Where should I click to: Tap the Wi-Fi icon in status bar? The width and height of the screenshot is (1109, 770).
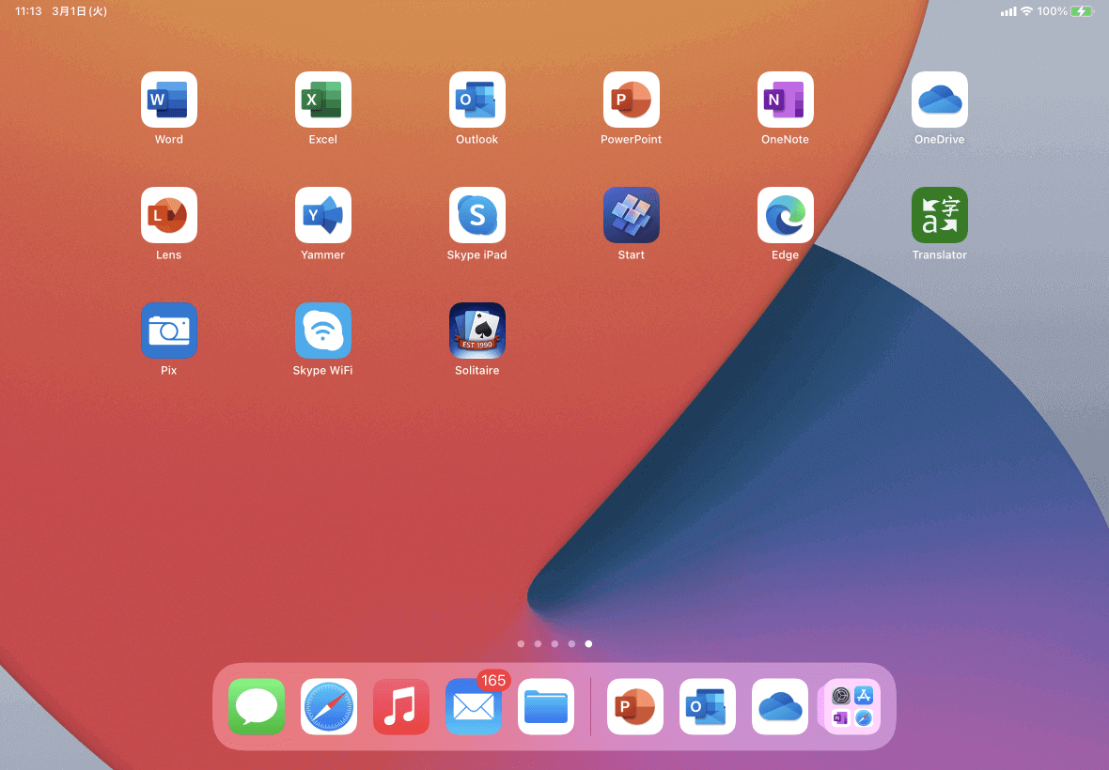pyautogui.click(x=1027, y=11)
